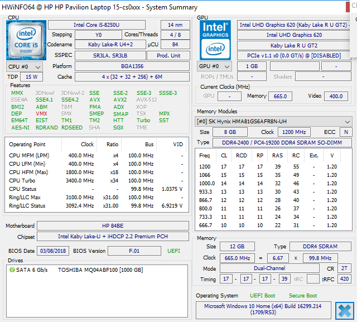Click the Kaby Lake-U chipset field
The height and width of the screenshot is (322, 357).
pos(113,237)
